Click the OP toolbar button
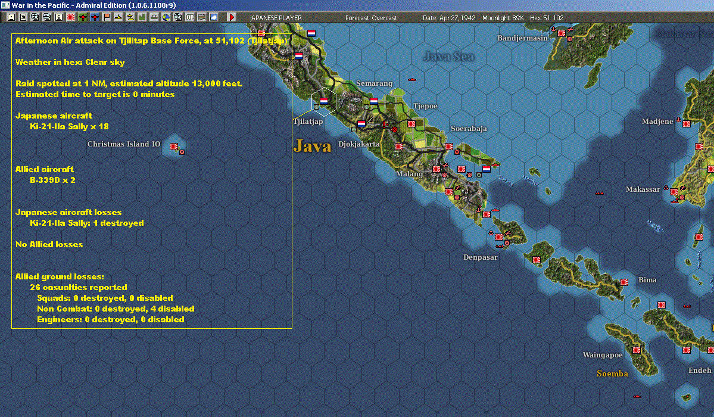The height and width of the screenshot is (417, 714). 189,17
